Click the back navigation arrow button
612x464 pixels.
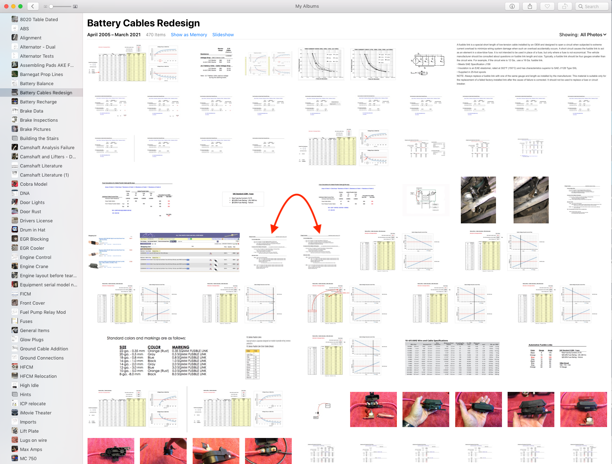(x=33, y=6)
